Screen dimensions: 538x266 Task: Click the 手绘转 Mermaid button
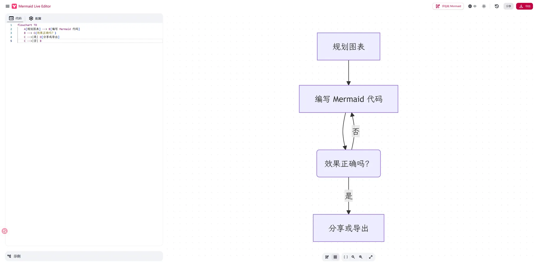pos(448,6)
